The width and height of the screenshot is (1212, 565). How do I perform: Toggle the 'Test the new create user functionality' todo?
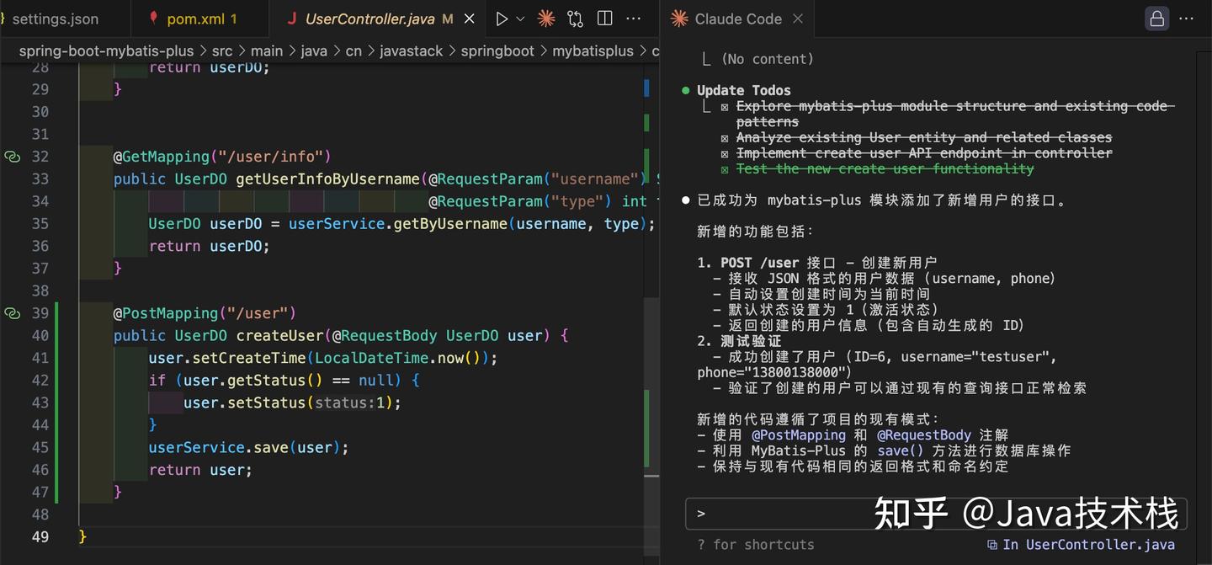[x=725, y=168]
